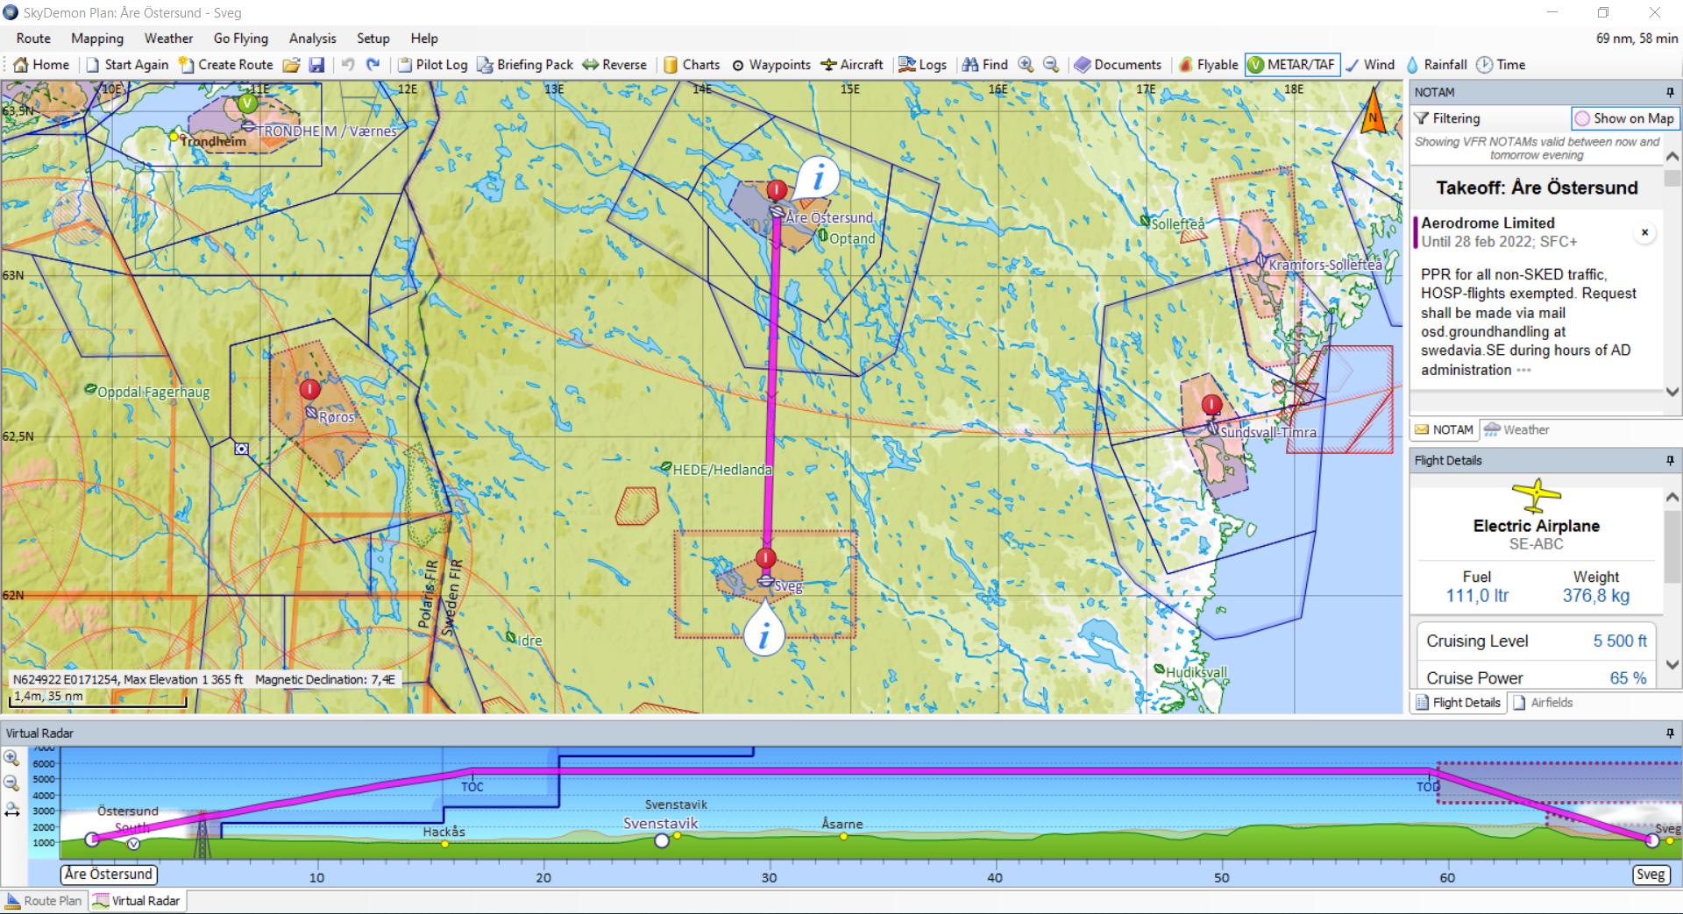
Task: Toggle the Wind overlay
Action: (x=1370, y=65)
